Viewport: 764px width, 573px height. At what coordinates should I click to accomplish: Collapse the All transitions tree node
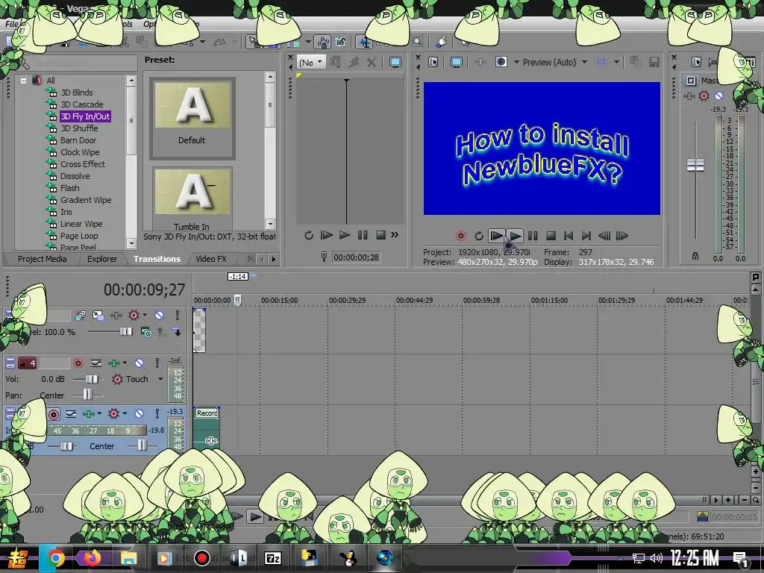click(x=23, y=81)
